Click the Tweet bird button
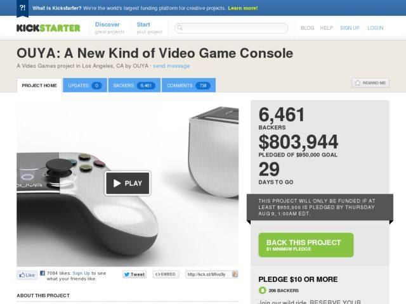Screen dimensions: 406x304 (134, 274)
